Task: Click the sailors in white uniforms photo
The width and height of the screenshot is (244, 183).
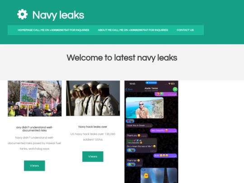Action: 93,98
